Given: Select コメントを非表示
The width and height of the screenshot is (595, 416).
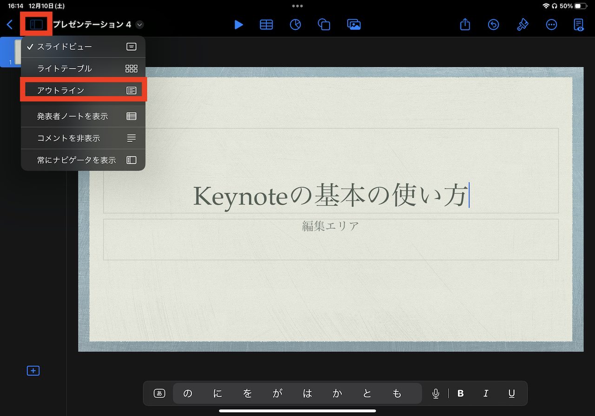Looking at the screenshot, I should point(83,138).
